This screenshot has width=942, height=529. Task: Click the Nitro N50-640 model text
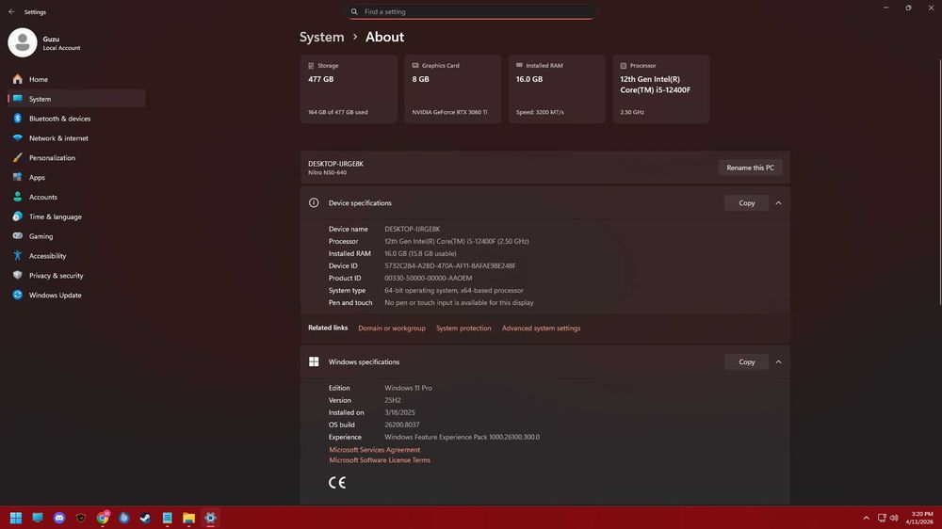pos(328,173)
